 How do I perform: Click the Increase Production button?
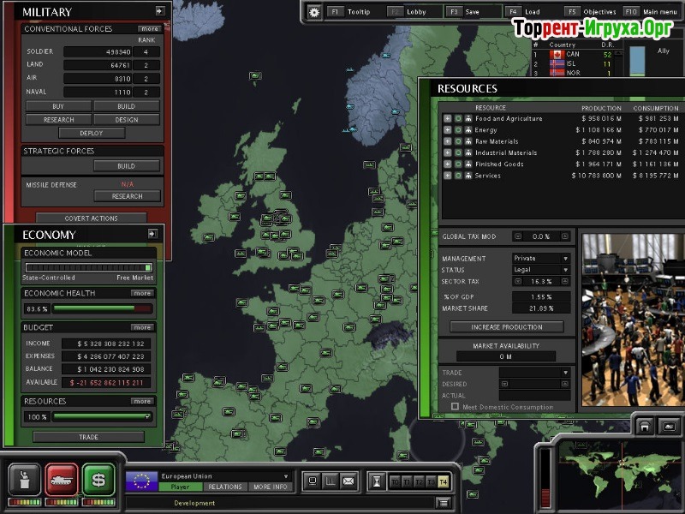coord(506,327)
